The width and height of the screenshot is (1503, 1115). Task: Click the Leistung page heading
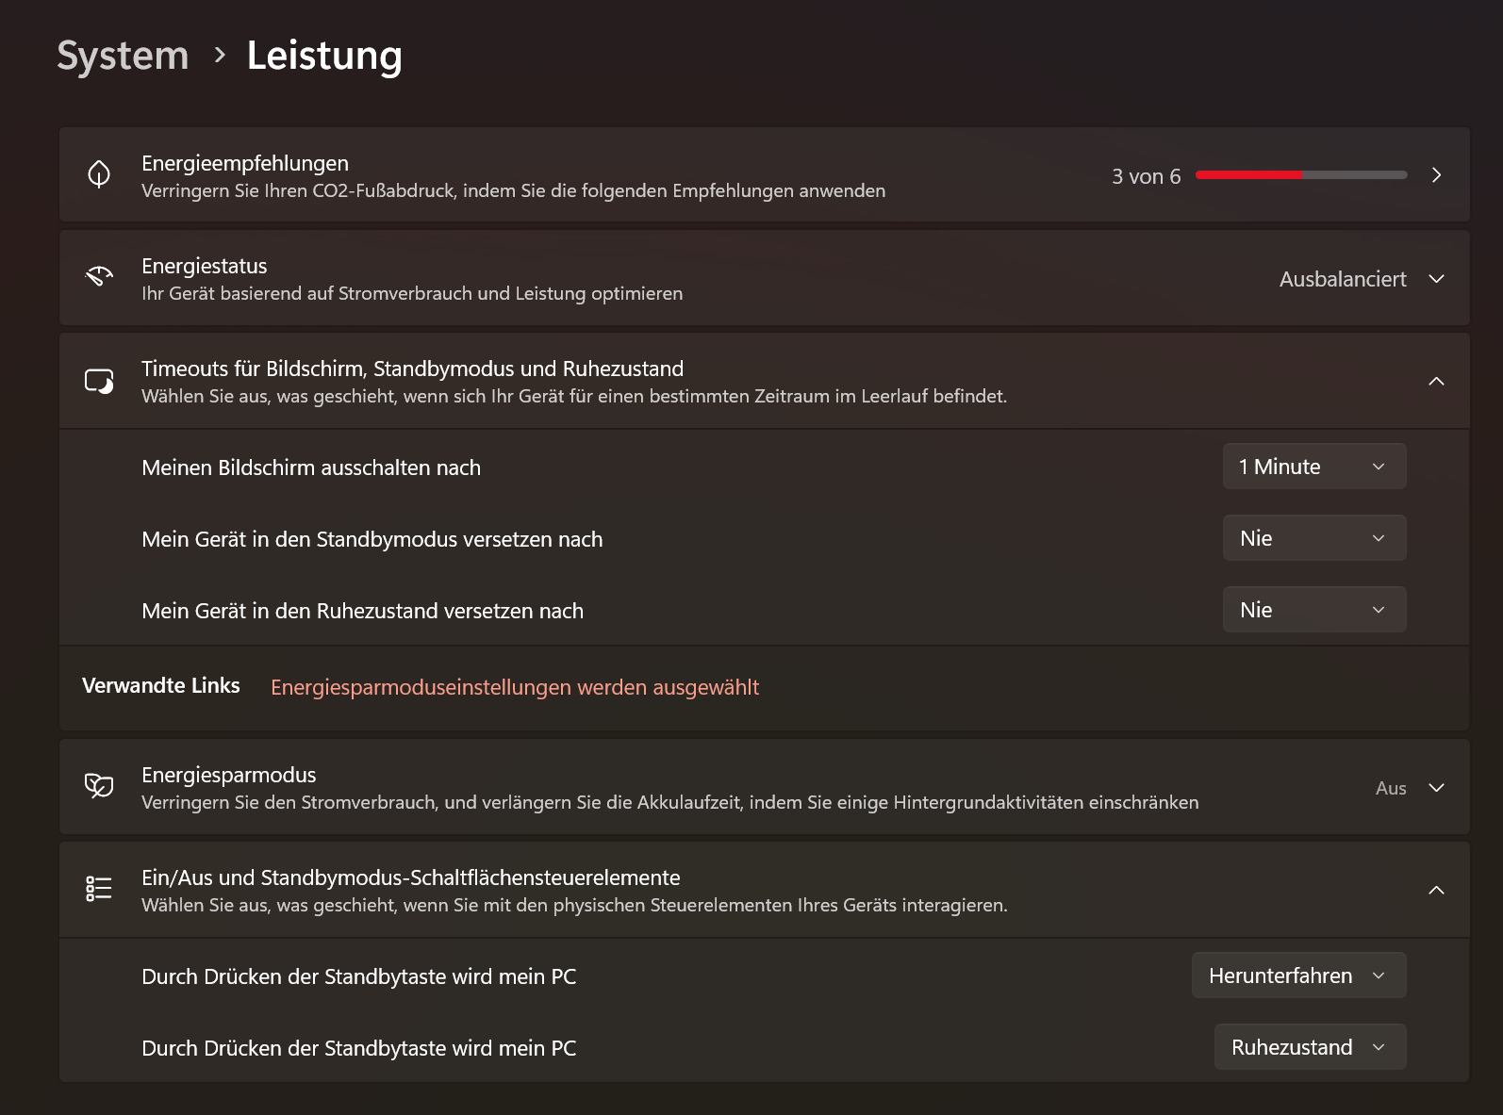324,56
